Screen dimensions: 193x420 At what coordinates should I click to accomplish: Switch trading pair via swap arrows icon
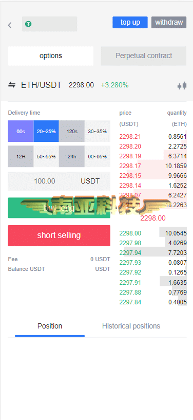click(x=12, y=85)
